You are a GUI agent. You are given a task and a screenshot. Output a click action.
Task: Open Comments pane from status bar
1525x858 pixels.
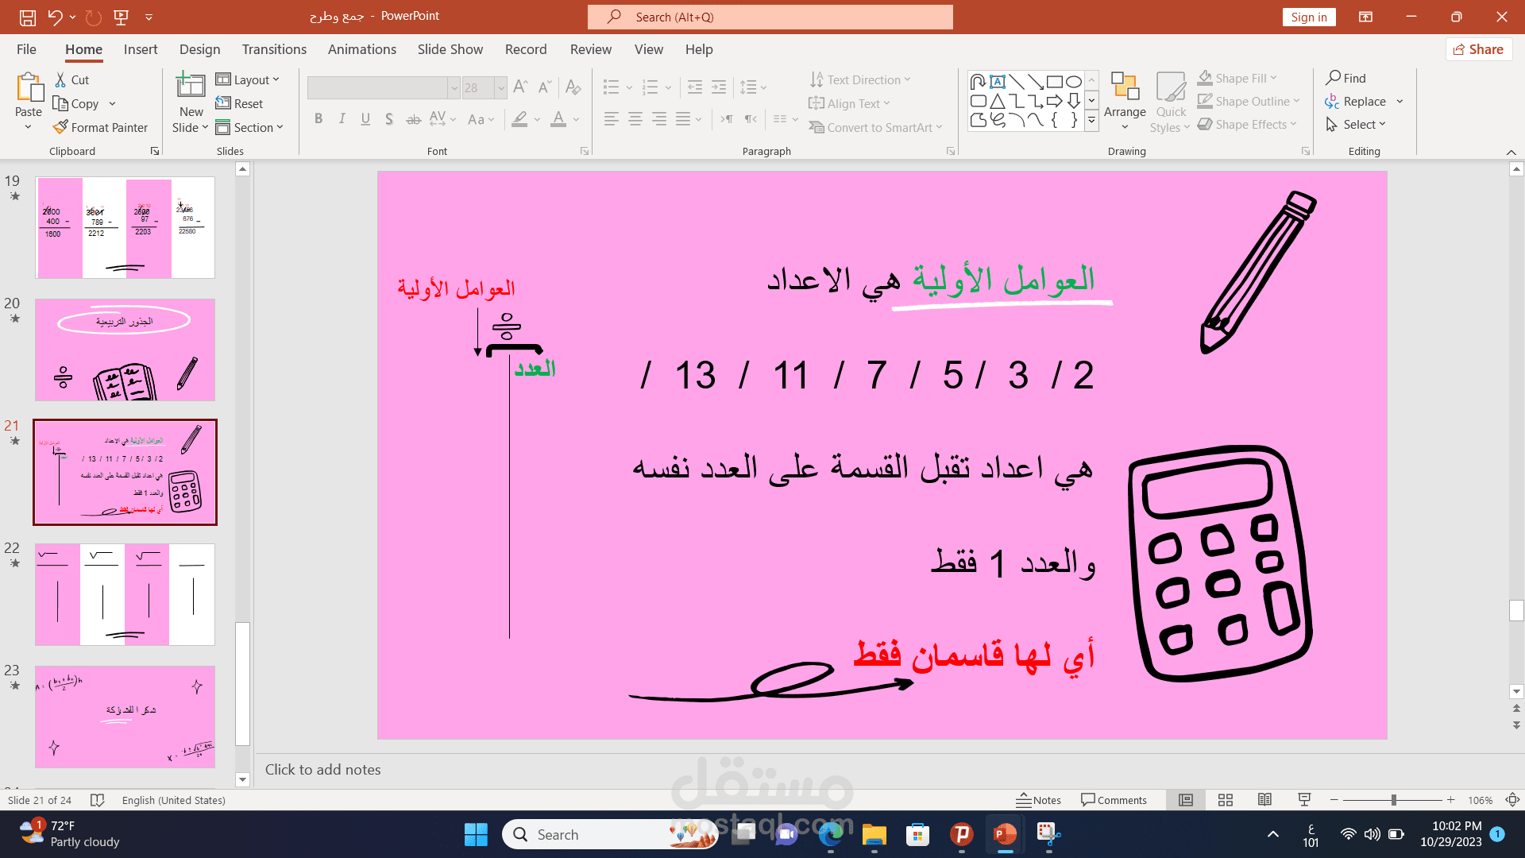[x=1114, y=800]
